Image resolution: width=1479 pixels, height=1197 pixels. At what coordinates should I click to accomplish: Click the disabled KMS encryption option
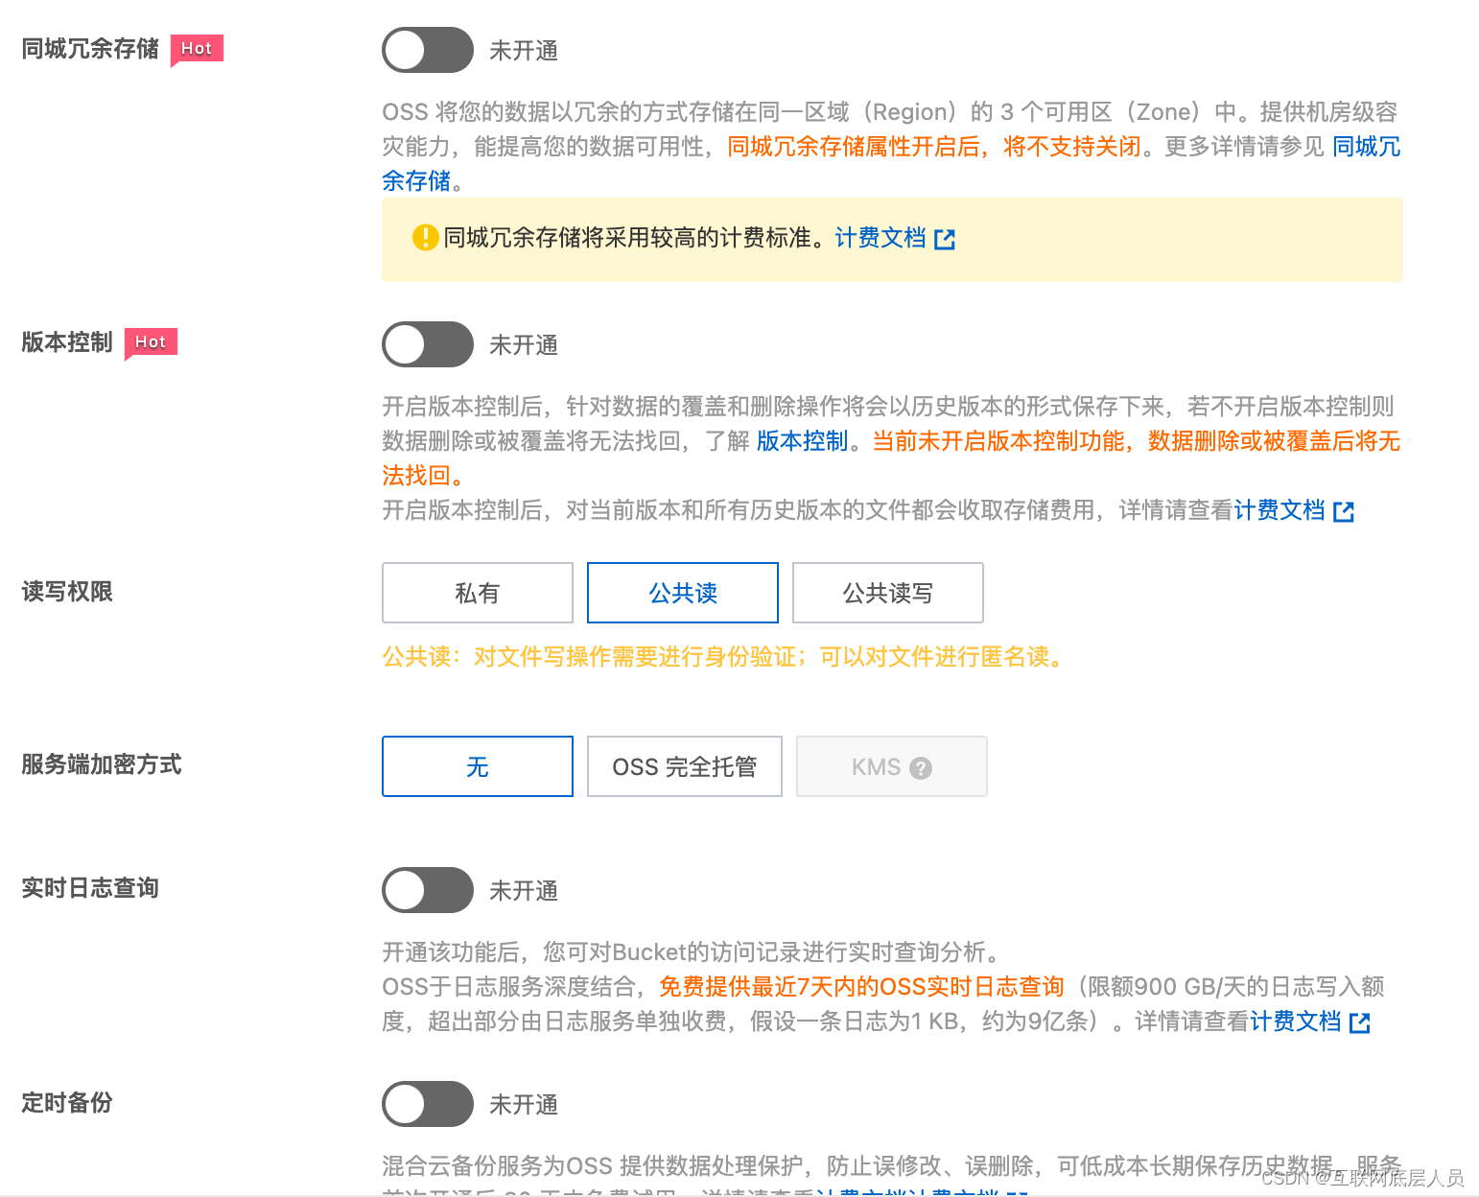(x=892, y=766)
